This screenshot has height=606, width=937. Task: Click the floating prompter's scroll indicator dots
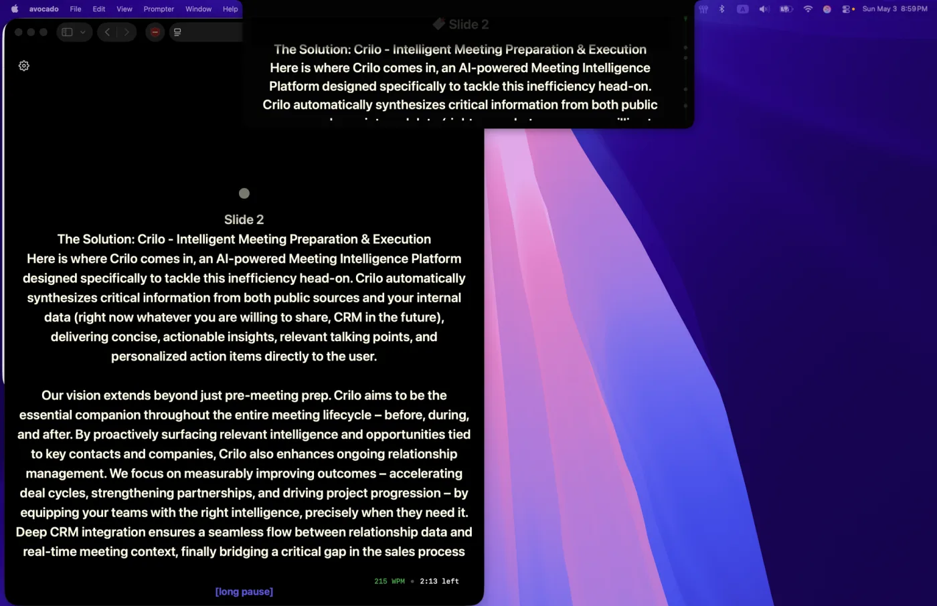pos(685,62)
